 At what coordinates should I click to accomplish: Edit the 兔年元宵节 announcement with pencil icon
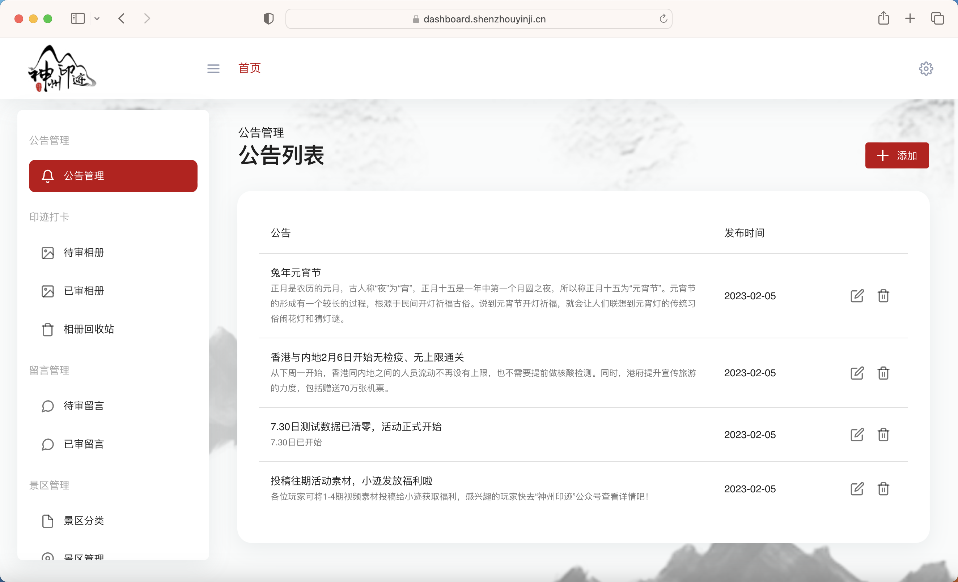(857, 296)
